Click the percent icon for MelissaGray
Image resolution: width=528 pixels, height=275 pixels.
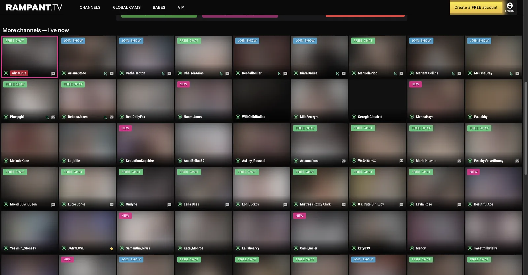[511, 74]
